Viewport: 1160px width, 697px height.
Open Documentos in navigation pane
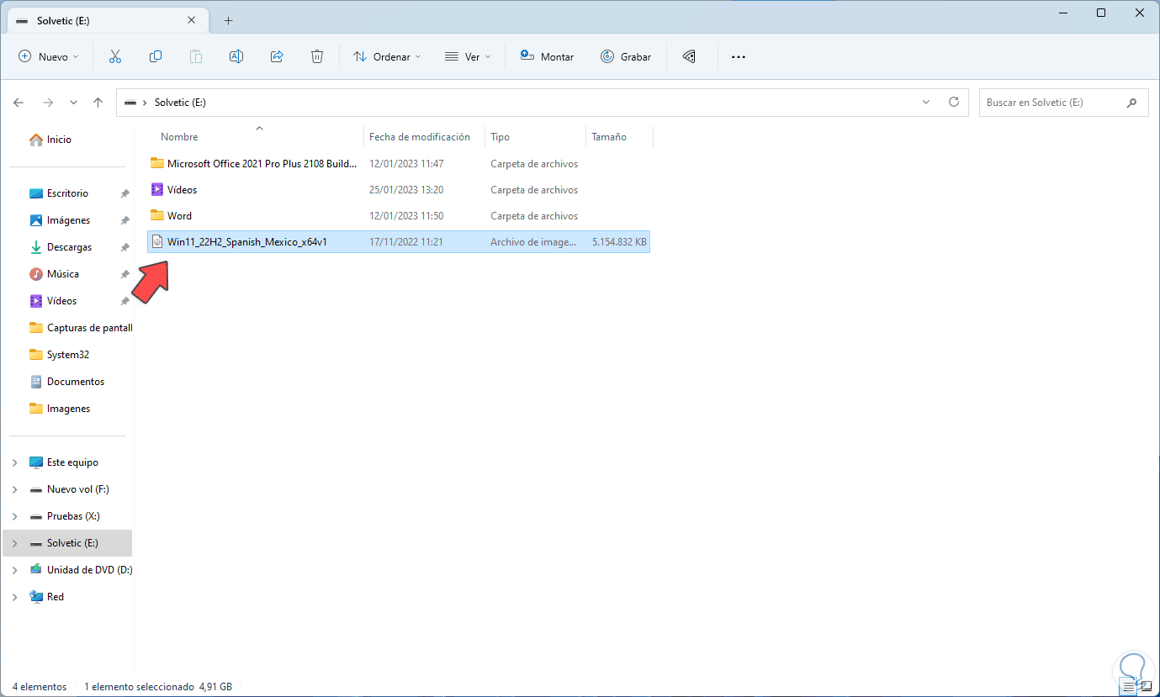pos(75,382)
